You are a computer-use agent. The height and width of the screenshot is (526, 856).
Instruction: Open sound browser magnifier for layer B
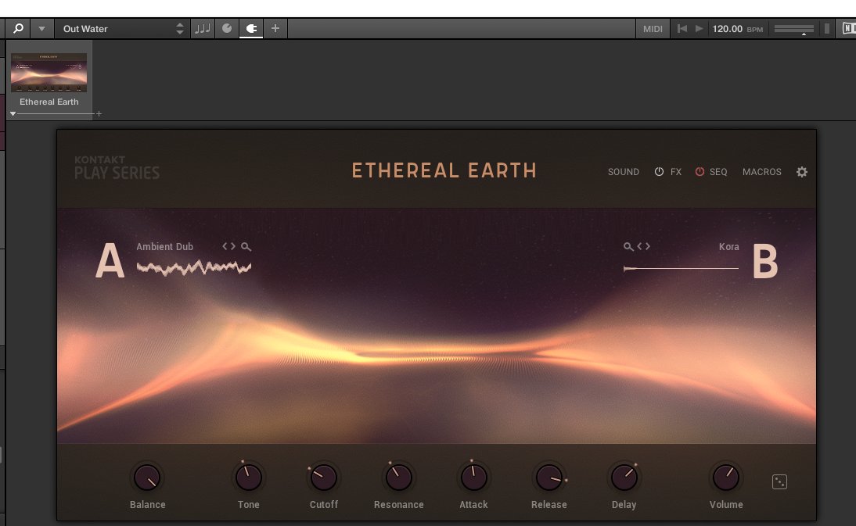[x=628, y=247]
